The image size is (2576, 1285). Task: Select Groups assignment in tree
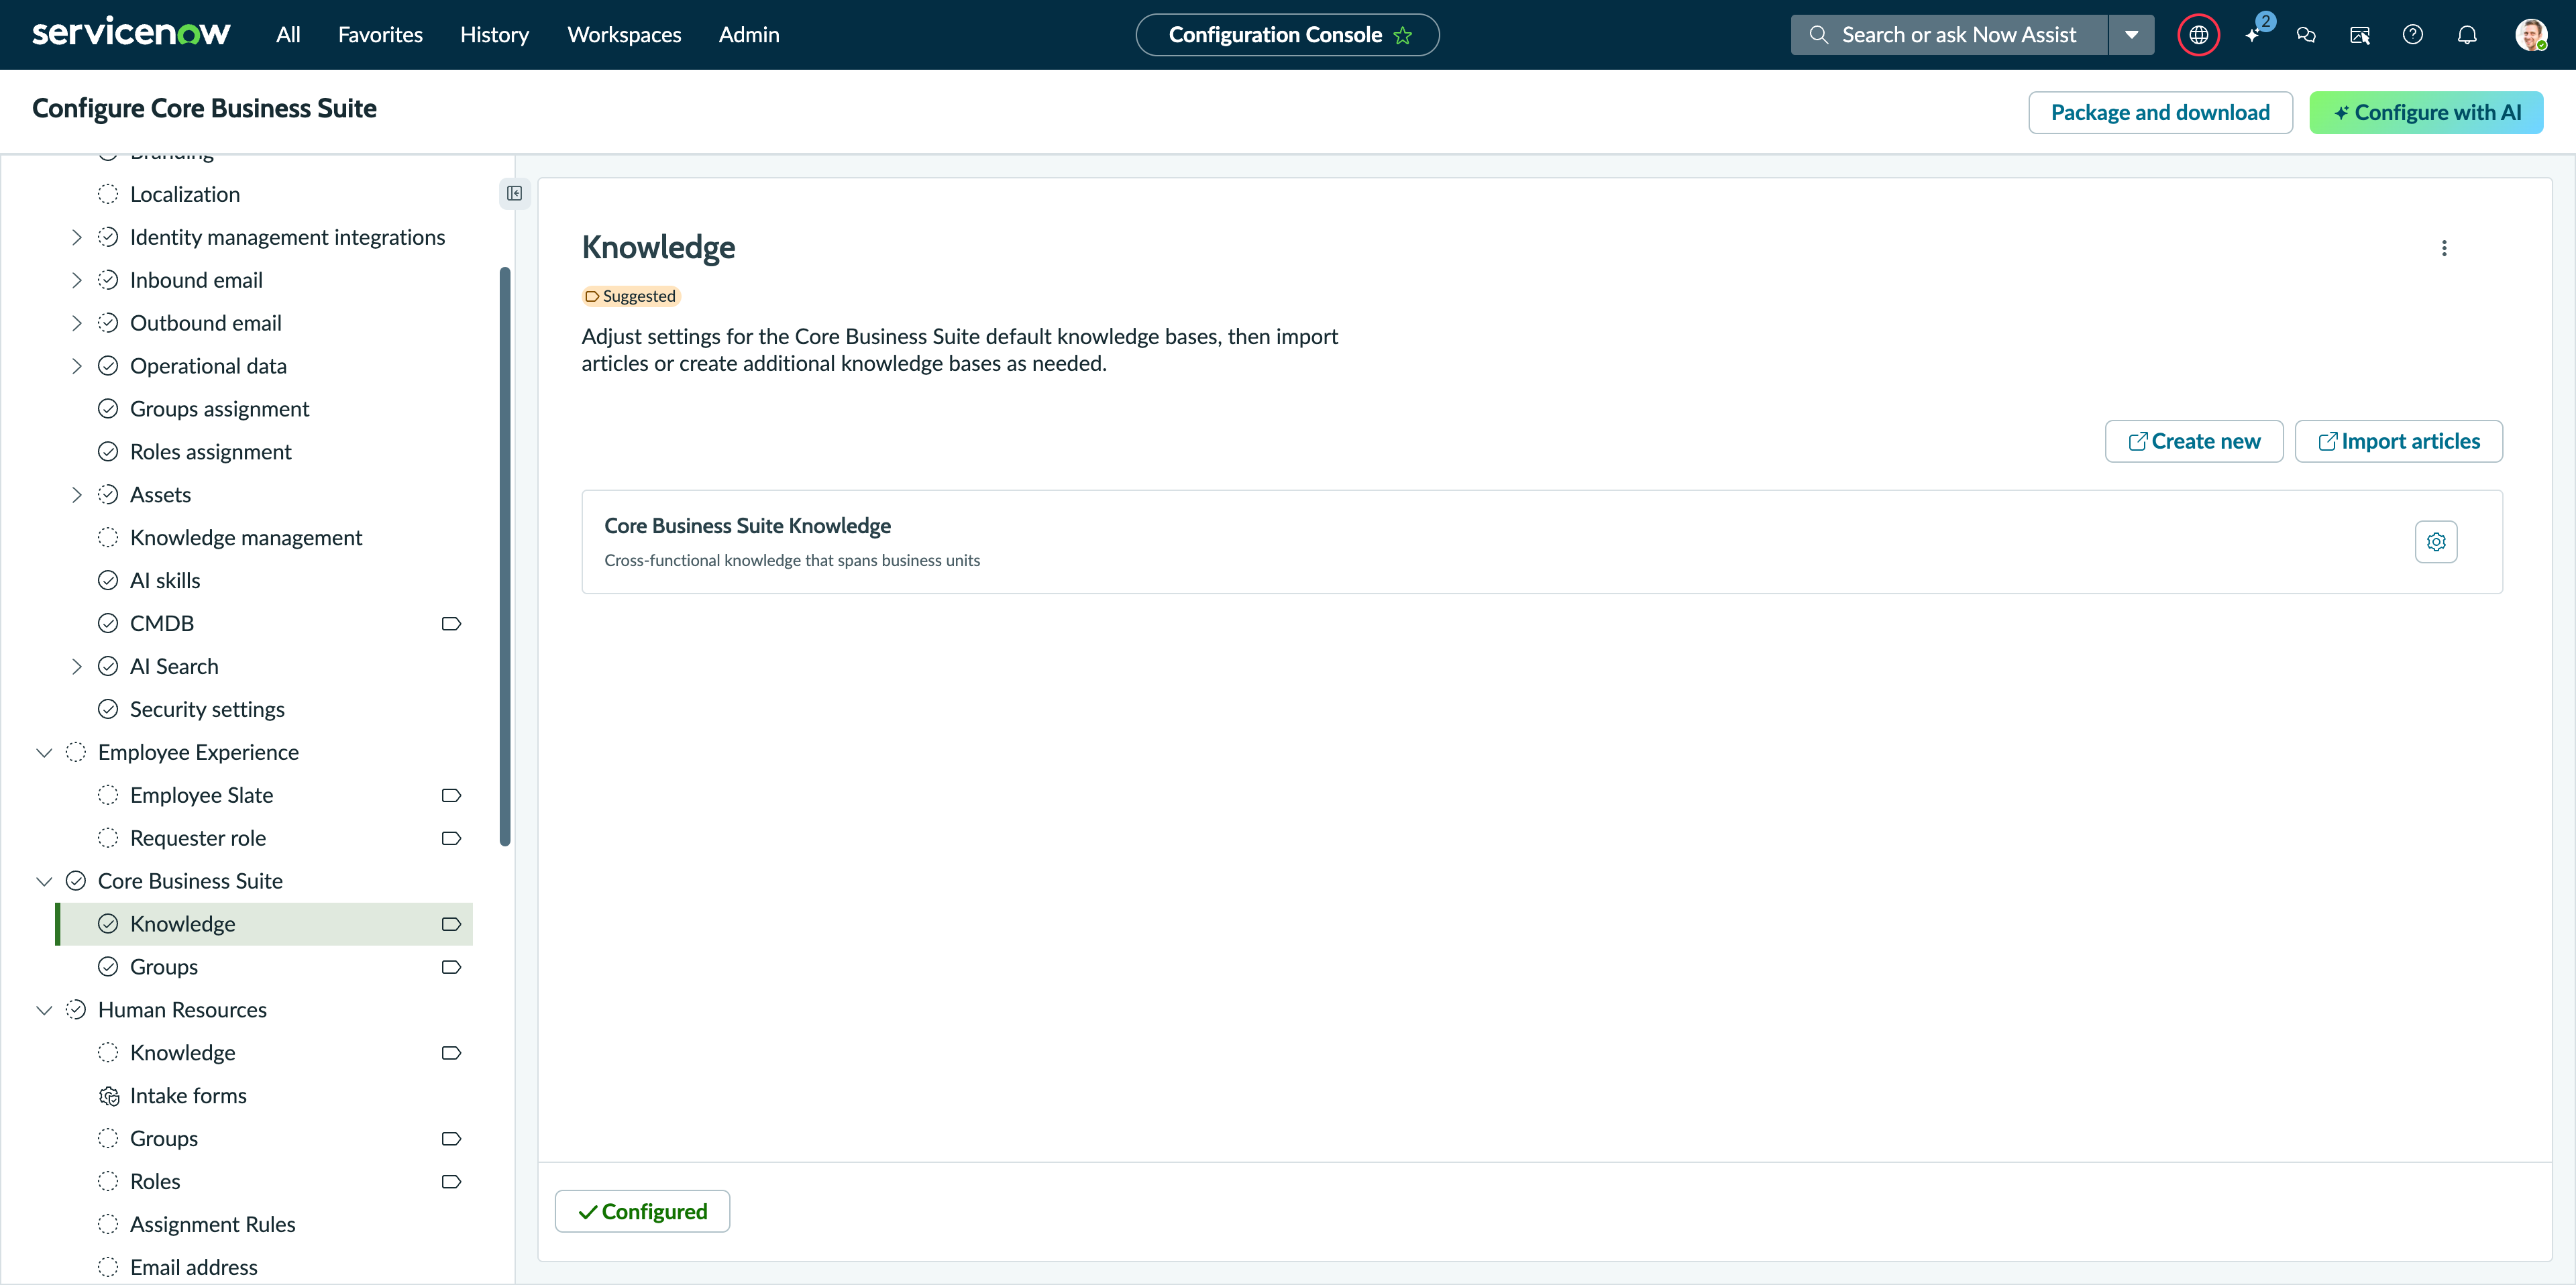219,409
